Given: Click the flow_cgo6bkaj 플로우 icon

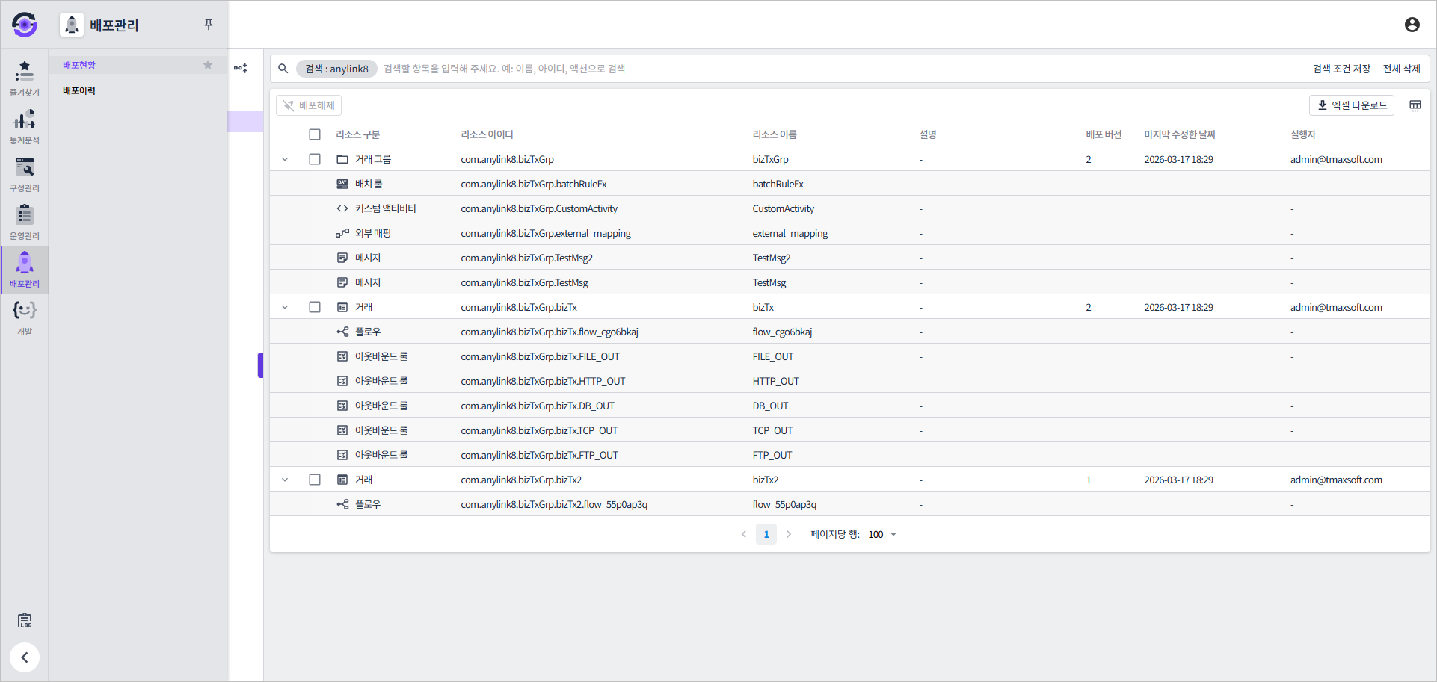Looking at the screenshot, I should pos(342,332).
